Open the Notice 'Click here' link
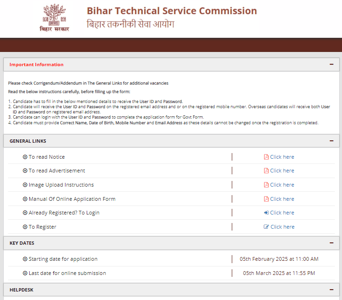Screen dimensions: 342x300 click(282, 157)
